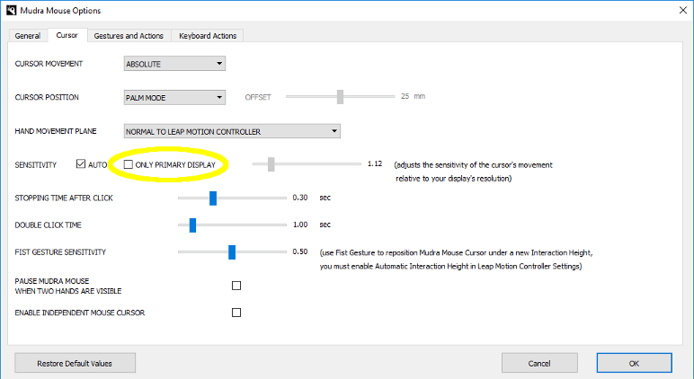Click the Cancel button
Image resolution: width=694 pixels, height=379 pixels.
click(x=539, y=363)
